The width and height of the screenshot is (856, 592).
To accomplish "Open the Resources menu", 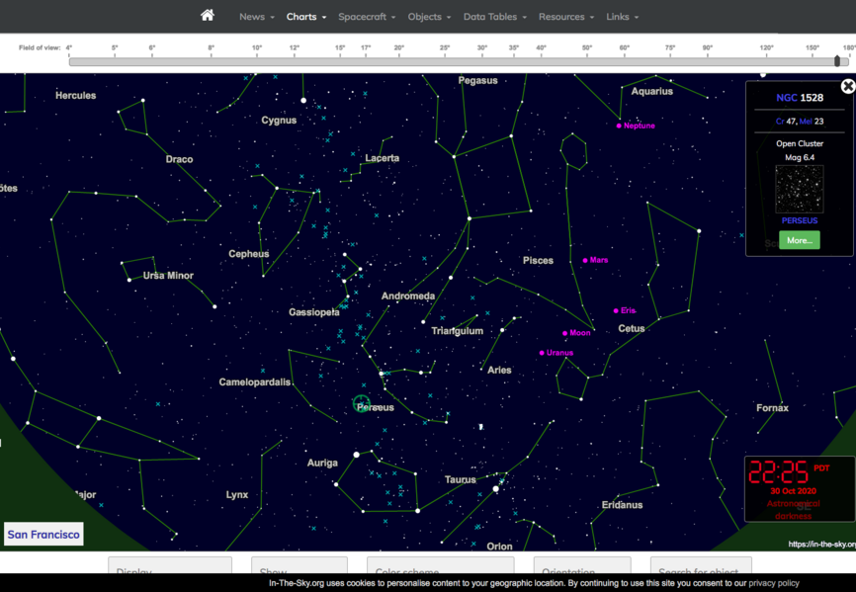I will click(566, 17).
